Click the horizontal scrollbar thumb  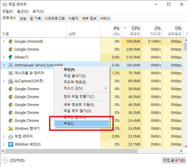coord(71,151)
